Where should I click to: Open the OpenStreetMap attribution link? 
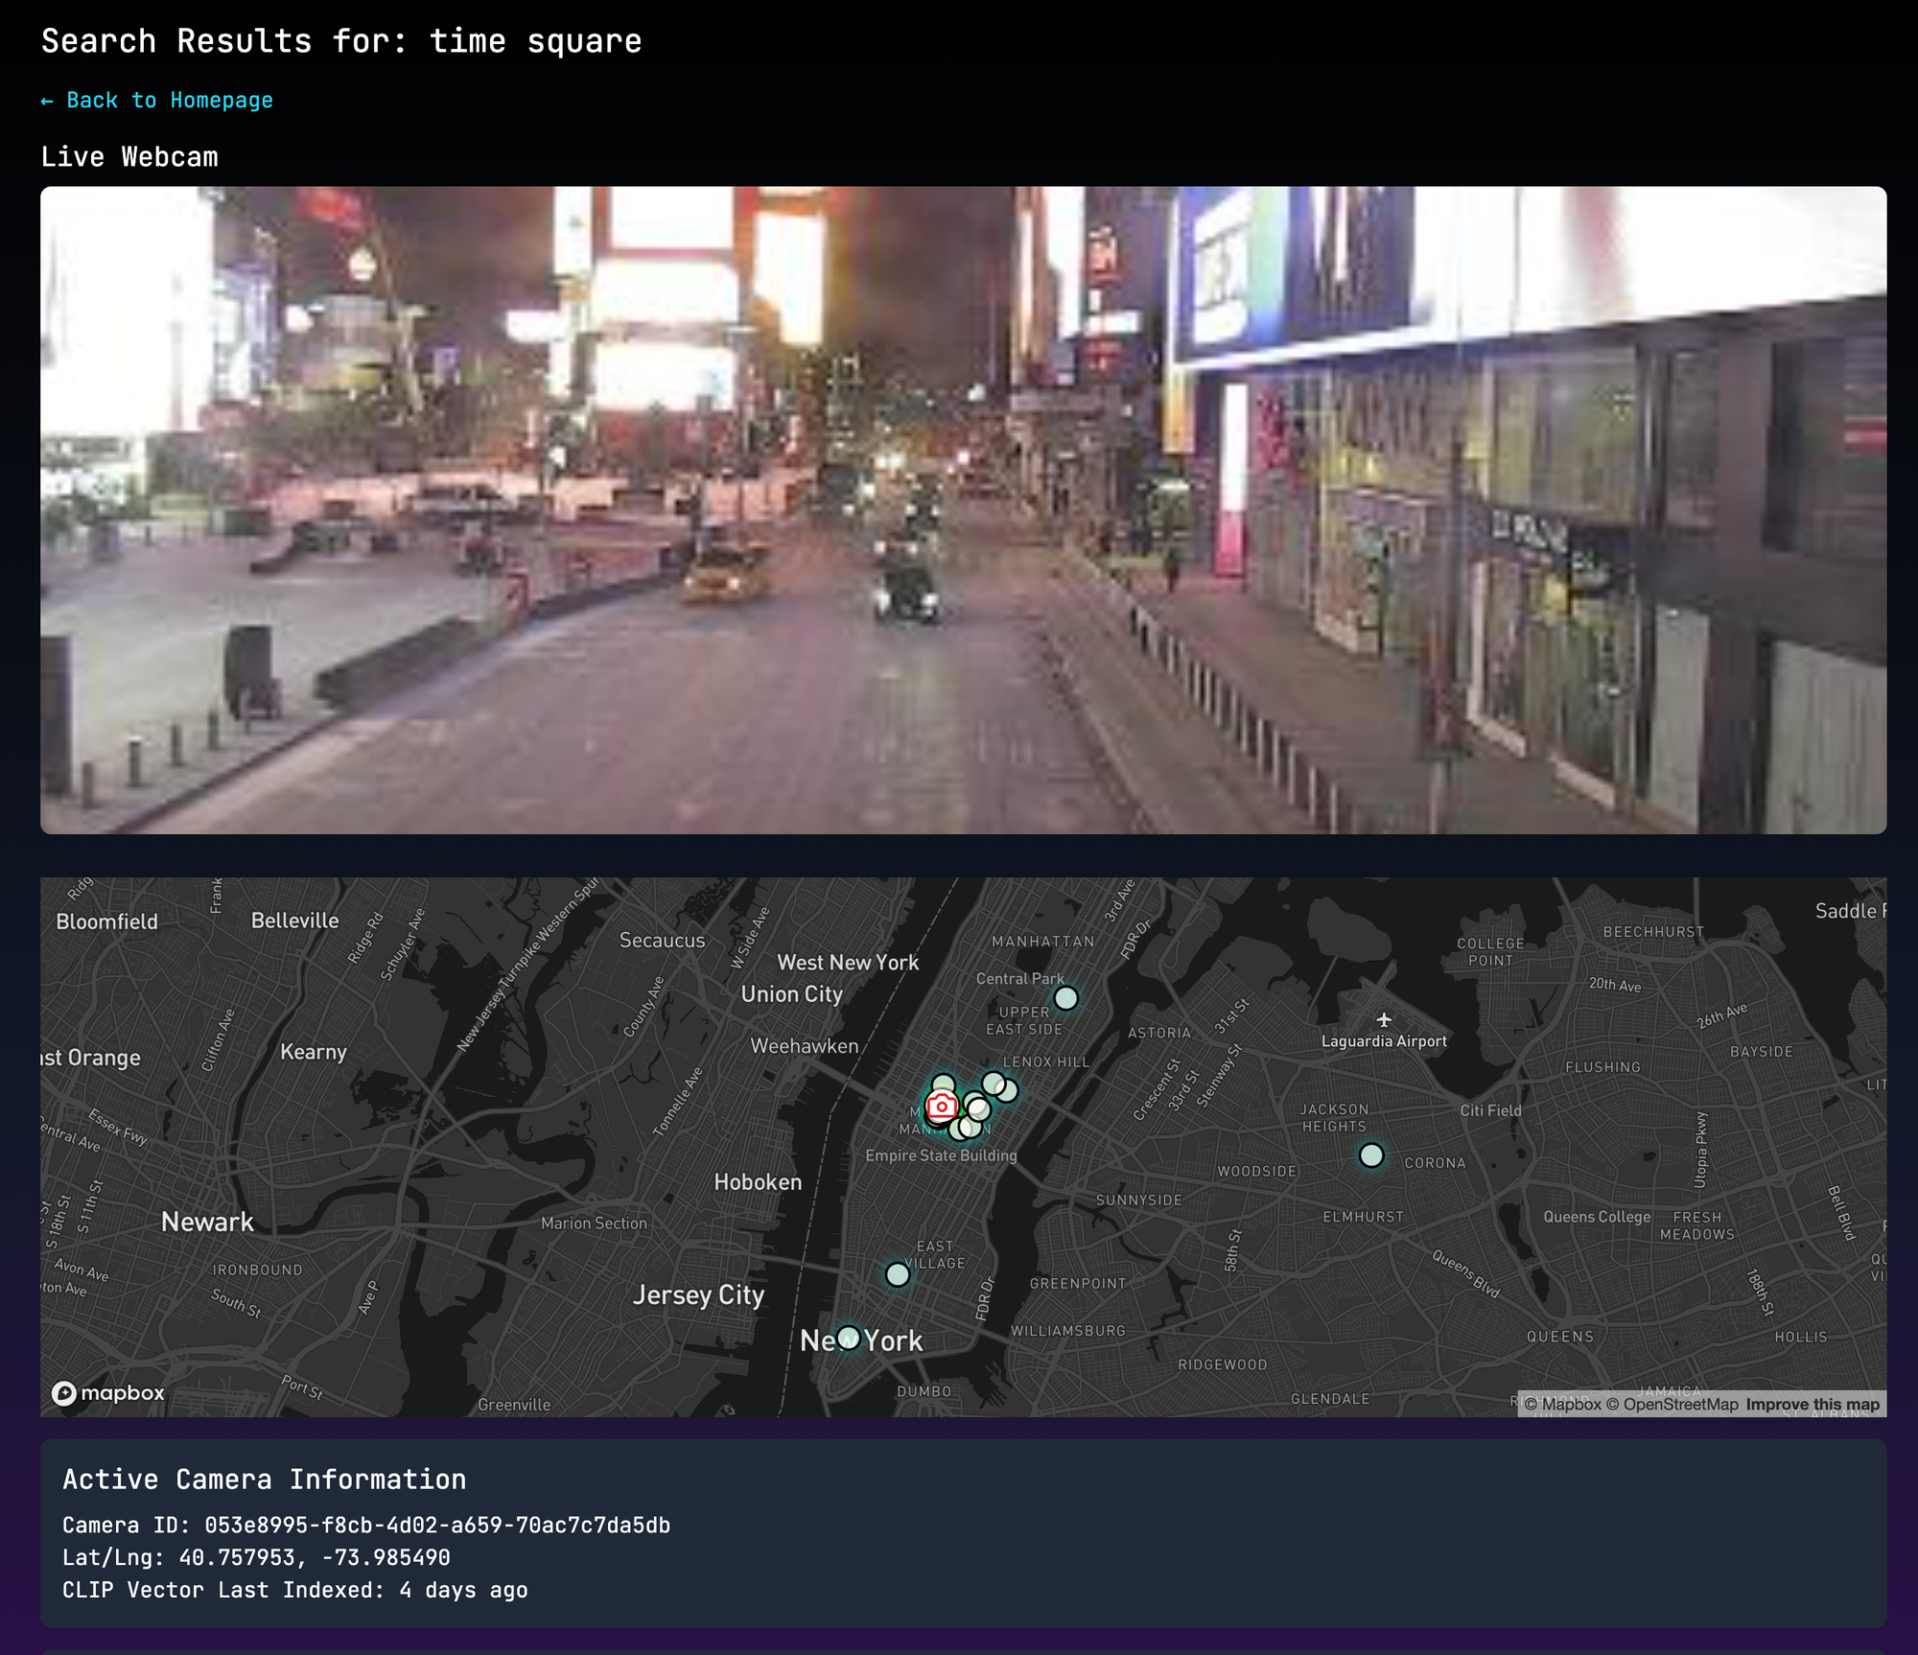[1672, 1404]
